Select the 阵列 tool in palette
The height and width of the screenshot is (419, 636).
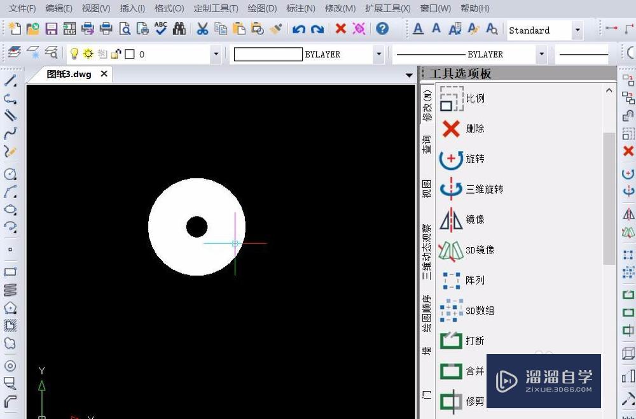click(x=462, y=280)
